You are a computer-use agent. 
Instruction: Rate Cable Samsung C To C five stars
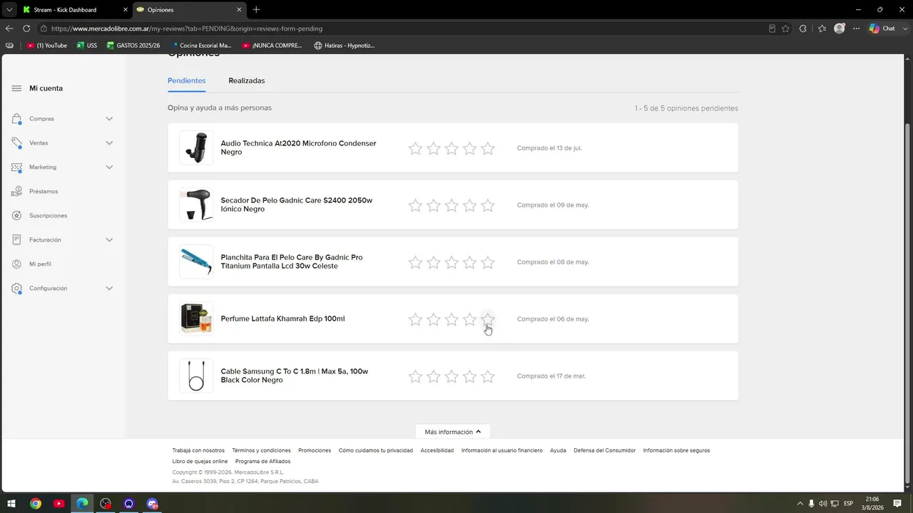point(488,376)
